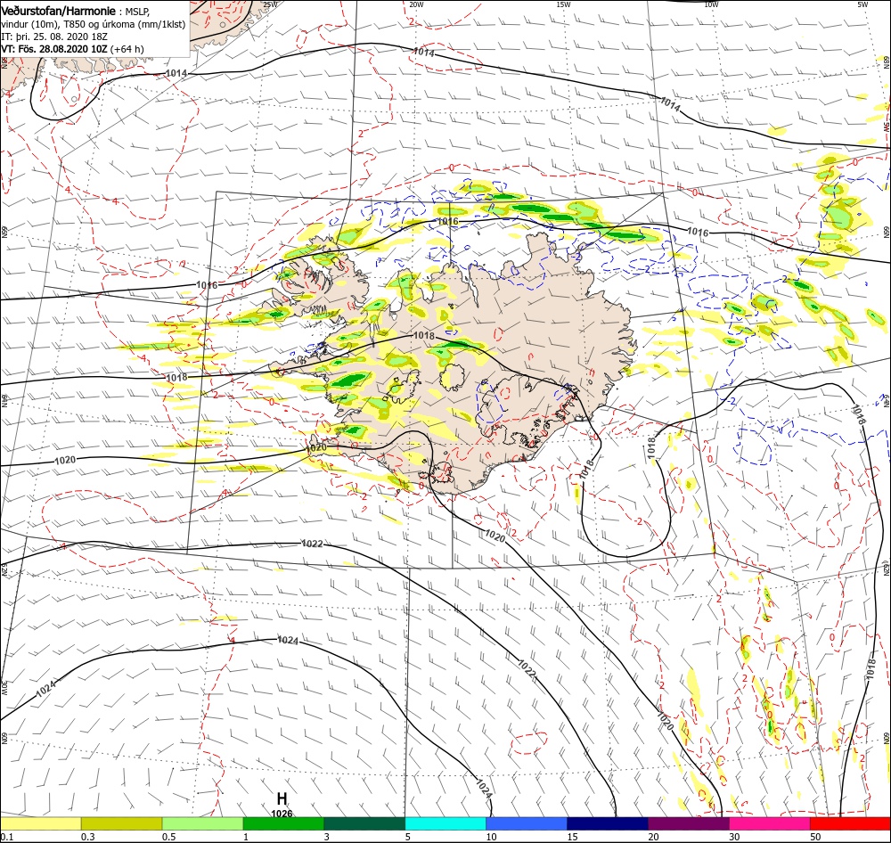
Task: Click the blue 10 mm legend swatch
Action: pos(527,823)
